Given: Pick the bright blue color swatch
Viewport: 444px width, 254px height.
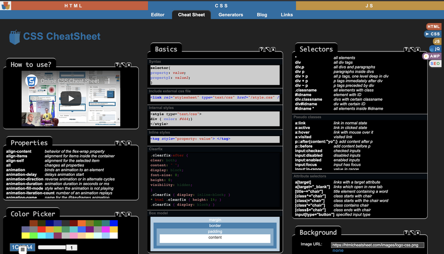Looking at the screenshot, I should (114, 223).
